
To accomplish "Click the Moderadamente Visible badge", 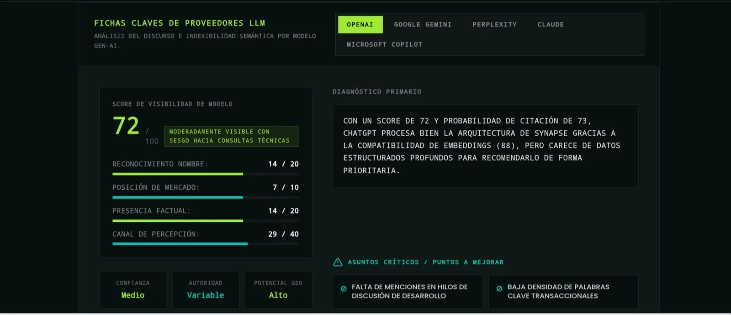I will pyautogui.click(x=231, y=136).
